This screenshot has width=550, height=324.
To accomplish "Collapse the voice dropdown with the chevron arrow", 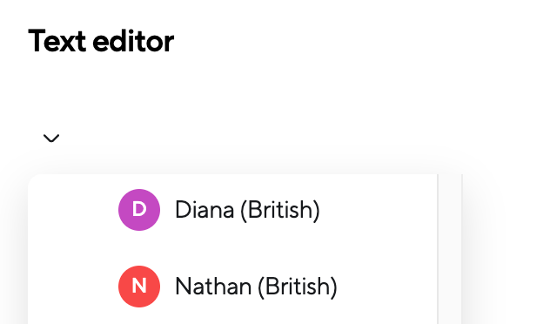I will click(51, 138).
